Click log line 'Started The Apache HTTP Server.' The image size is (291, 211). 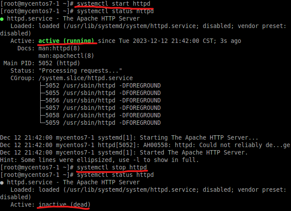(x=124, y=152)
